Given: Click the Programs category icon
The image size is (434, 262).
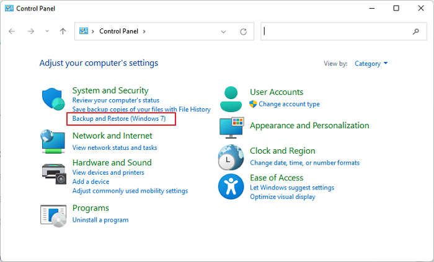Looking at the screenshot, I should (x=53, y=214).
